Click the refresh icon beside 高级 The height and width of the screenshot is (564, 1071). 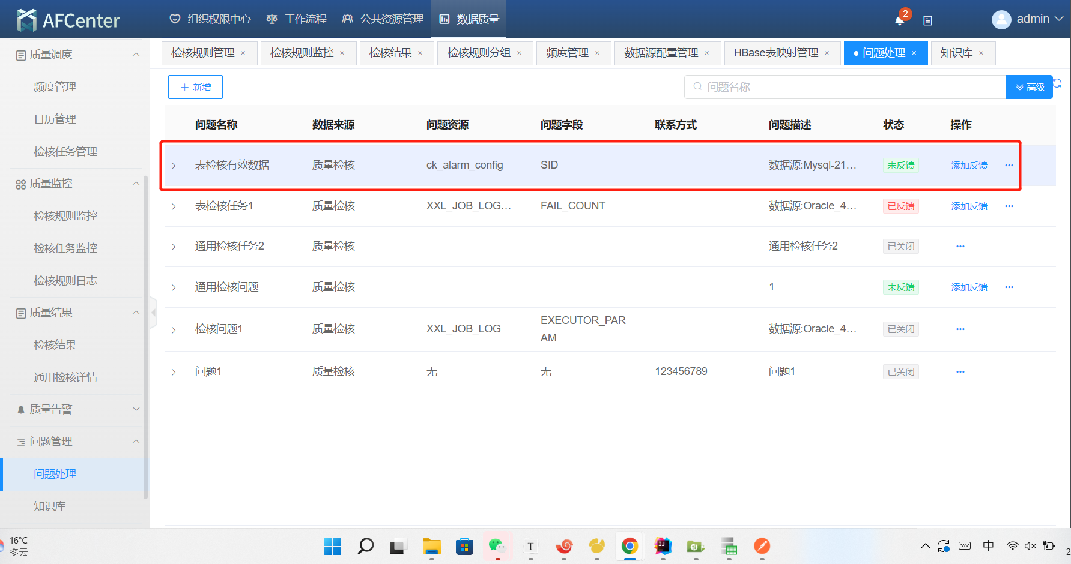click(1058, 83)
